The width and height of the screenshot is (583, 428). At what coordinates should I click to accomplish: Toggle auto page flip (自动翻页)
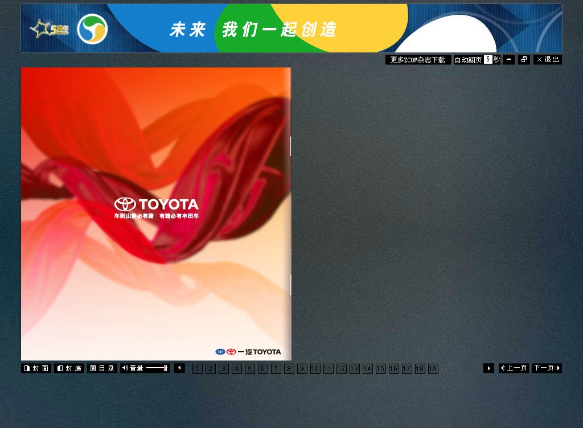468,60
